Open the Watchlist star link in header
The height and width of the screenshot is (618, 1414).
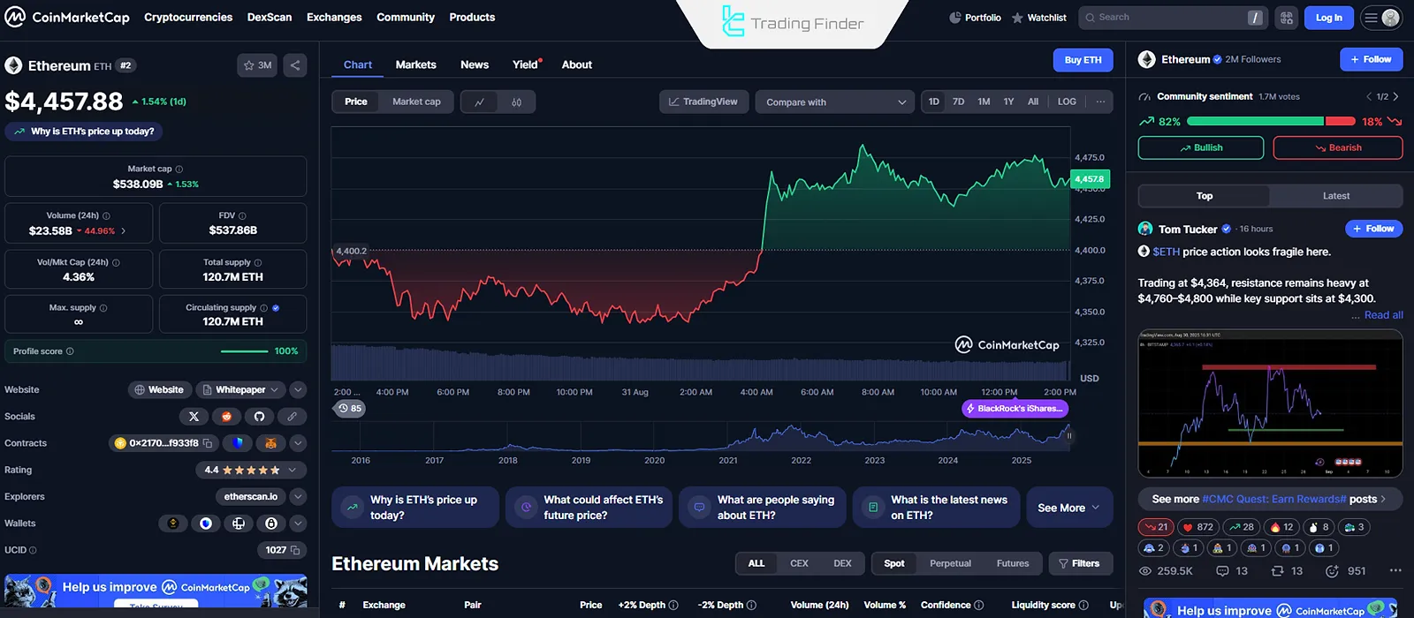pos(1038,18)
